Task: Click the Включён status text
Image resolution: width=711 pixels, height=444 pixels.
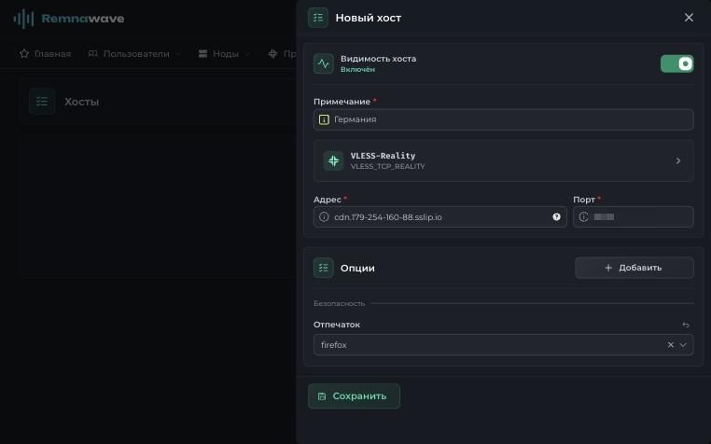Action: 357,70
